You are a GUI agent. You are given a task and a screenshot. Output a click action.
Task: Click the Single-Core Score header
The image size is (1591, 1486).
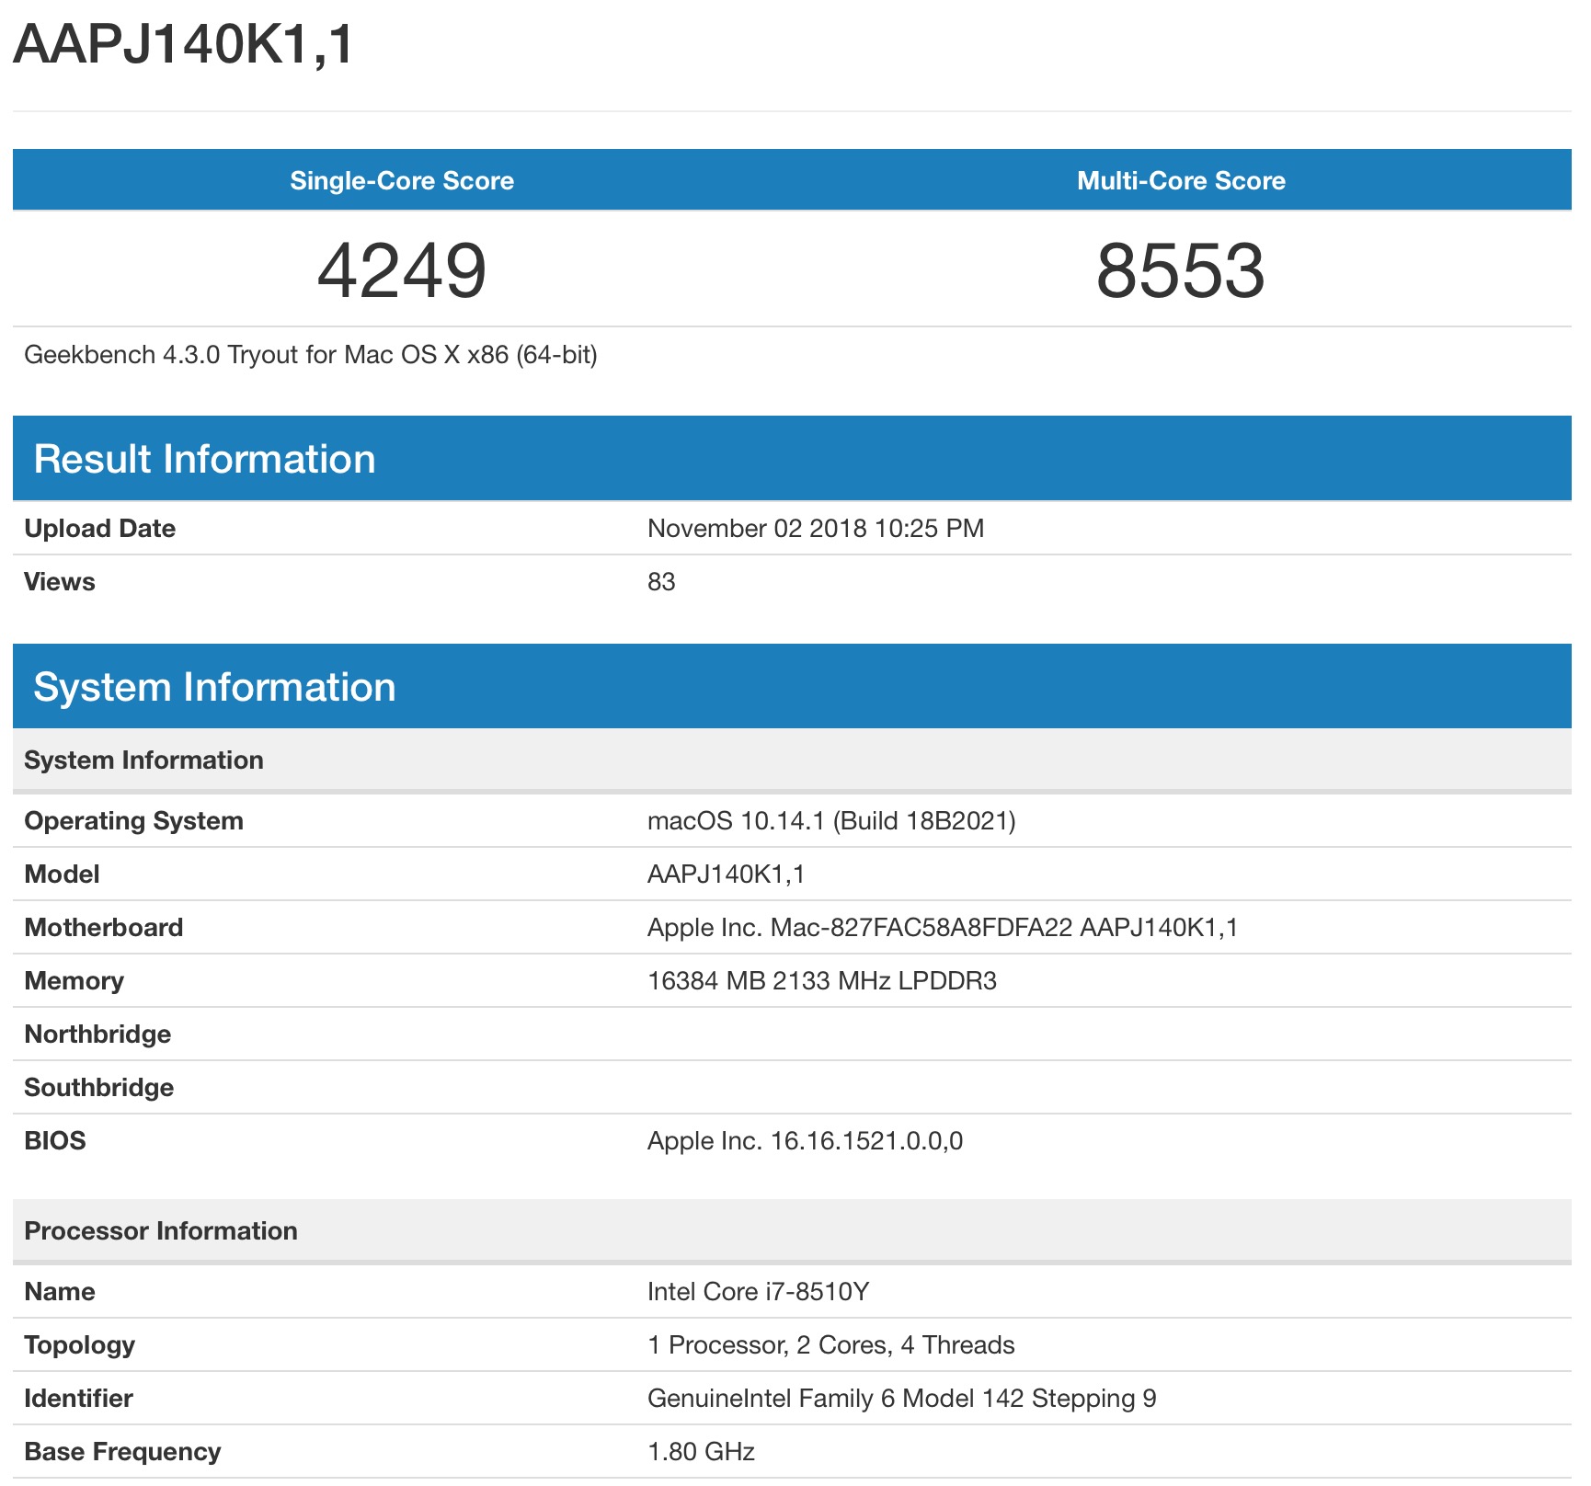[x=402, y=180]
